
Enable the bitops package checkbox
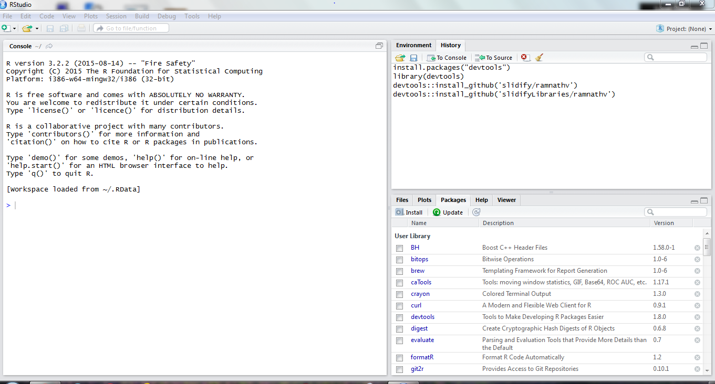tap(400, 260)
